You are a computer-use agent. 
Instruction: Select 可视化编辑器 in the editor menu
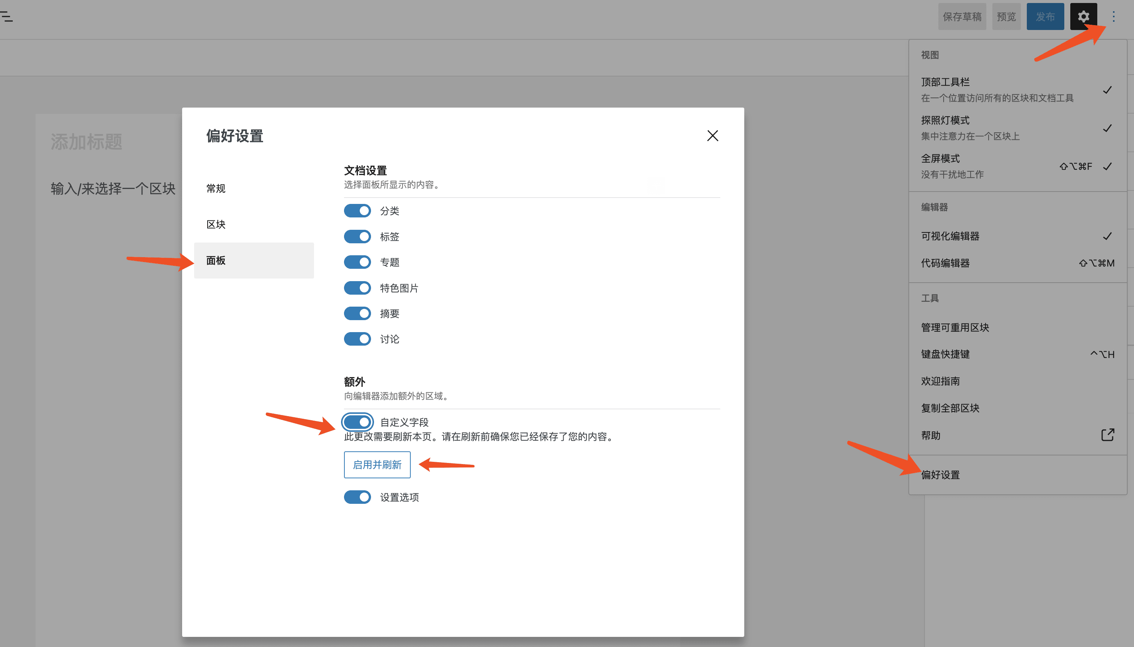1017,236
